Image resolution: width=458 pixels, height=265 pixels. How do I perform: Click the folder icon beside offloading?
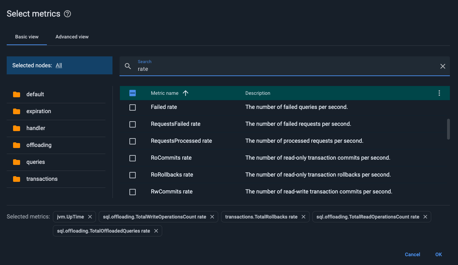[x=17, y=145]
